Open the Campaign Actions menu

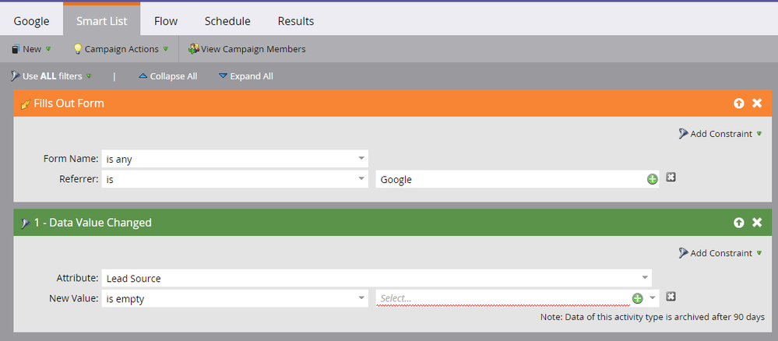[x=121, y=49]
